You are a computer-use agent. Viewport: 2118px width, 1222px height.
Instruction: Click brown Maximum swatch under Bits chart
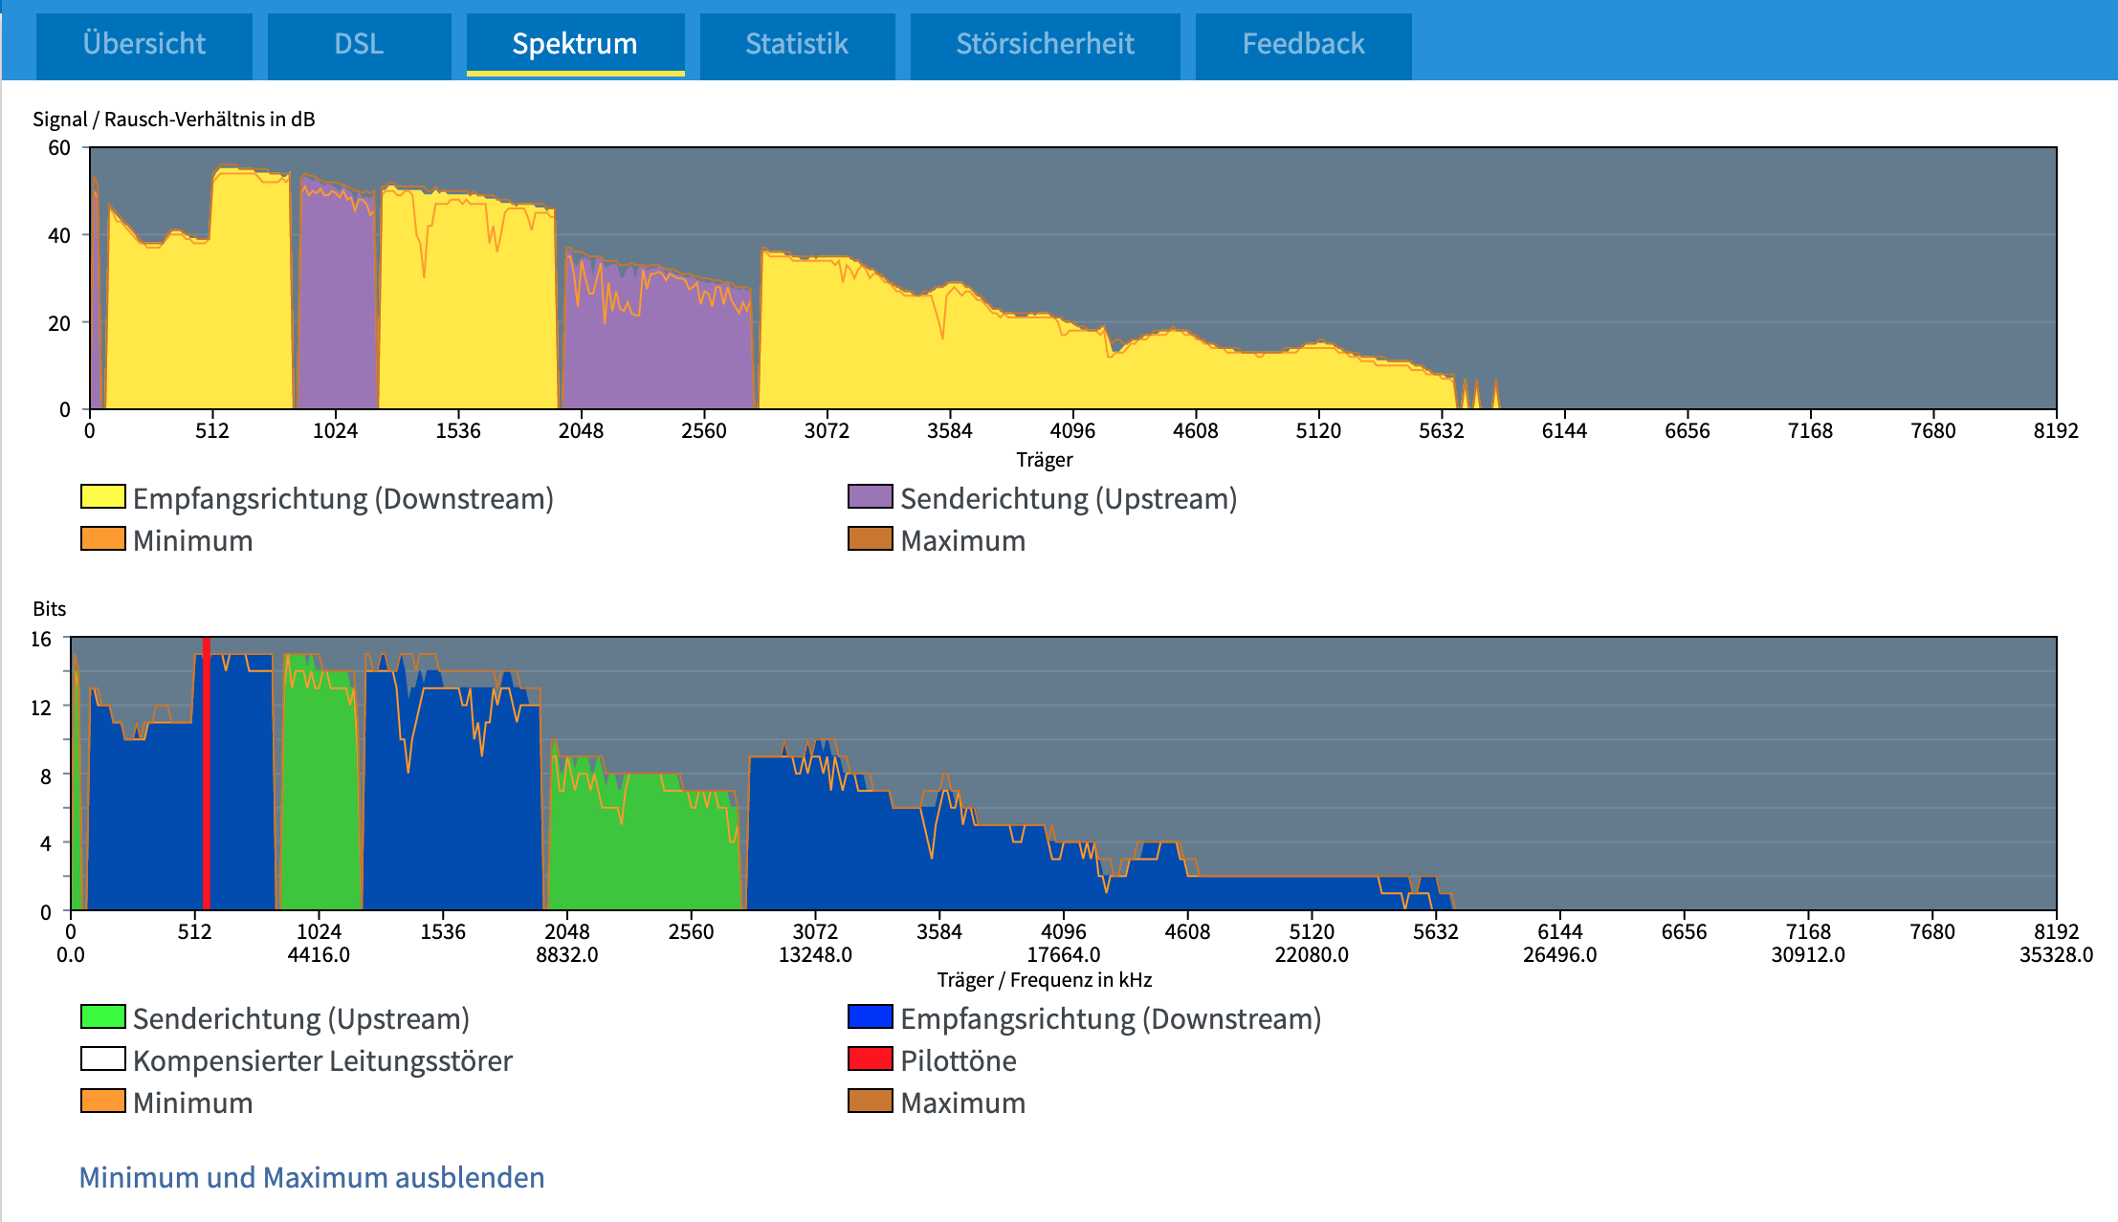point(871,1102)
